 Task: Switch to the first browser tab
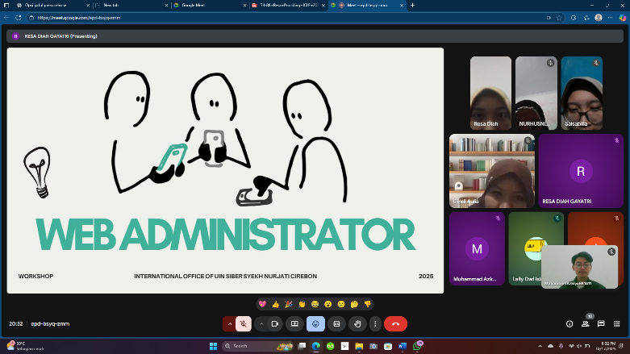point(52,5)
